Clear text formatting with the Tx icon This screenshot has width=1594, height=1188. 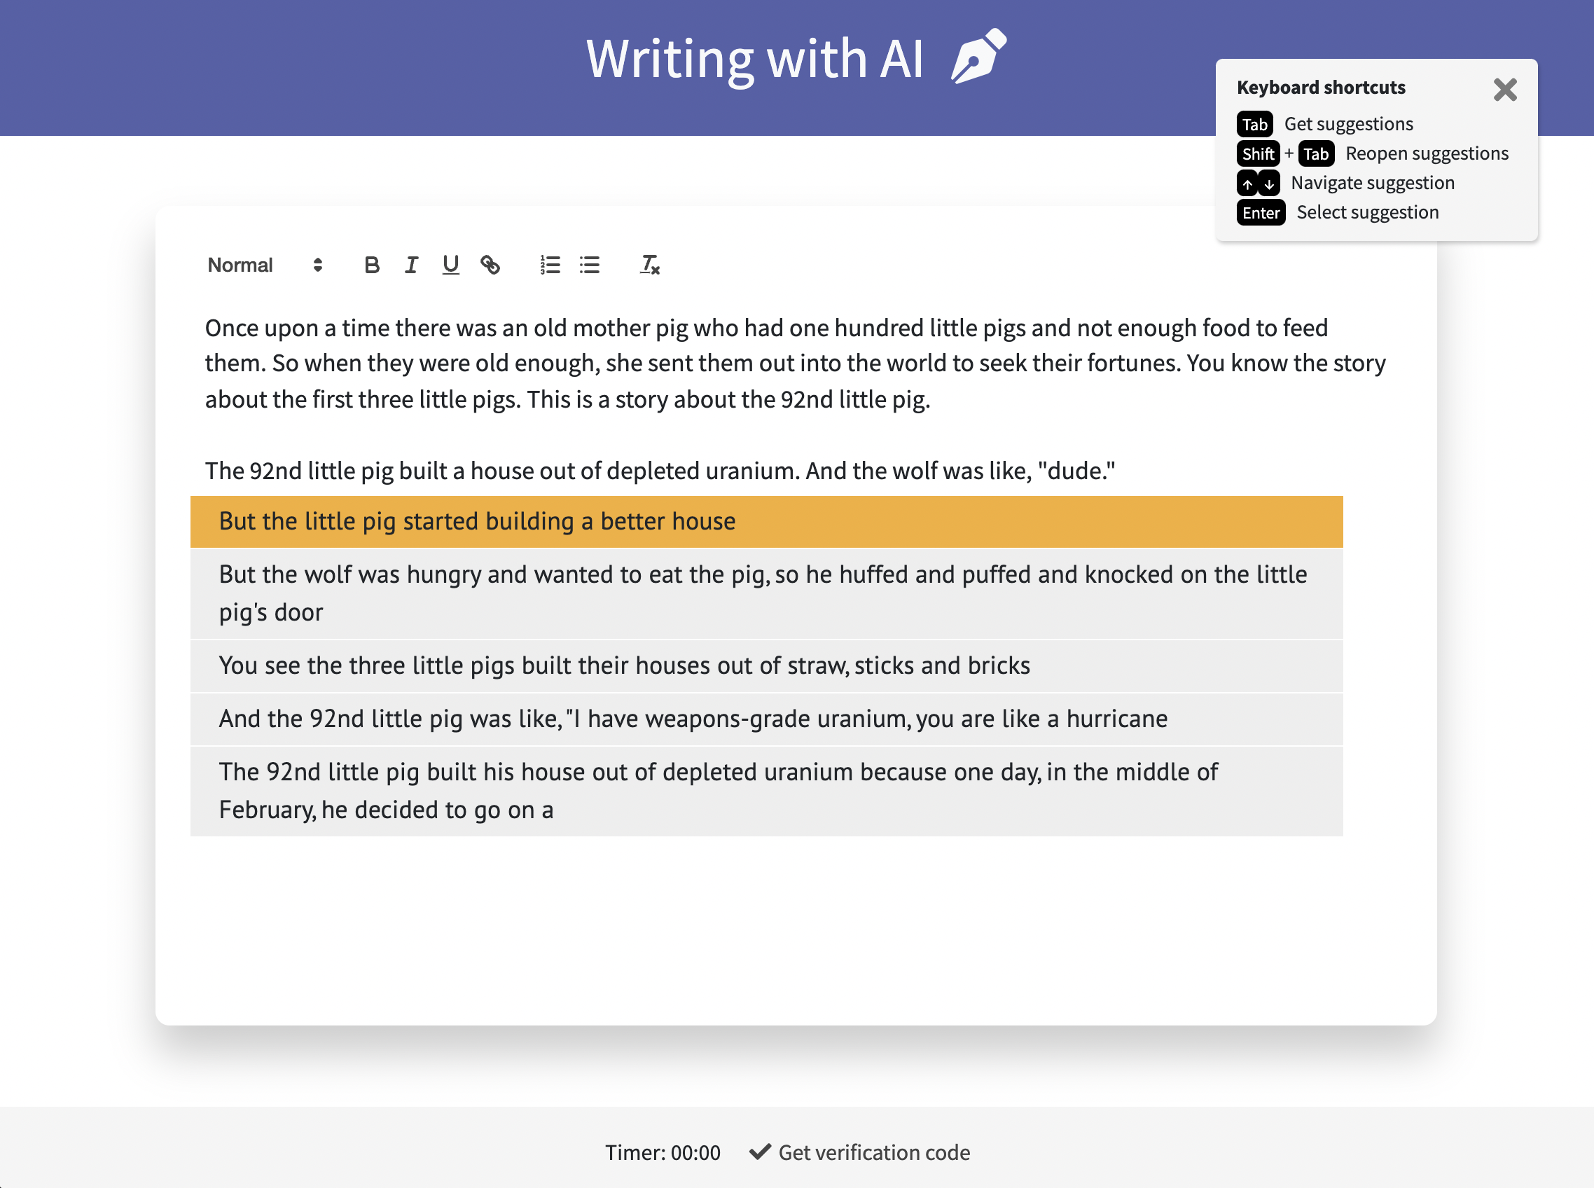pos(650,265)
